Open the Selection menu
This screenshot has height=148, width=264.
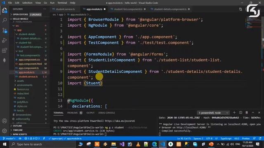click(27, 3)
